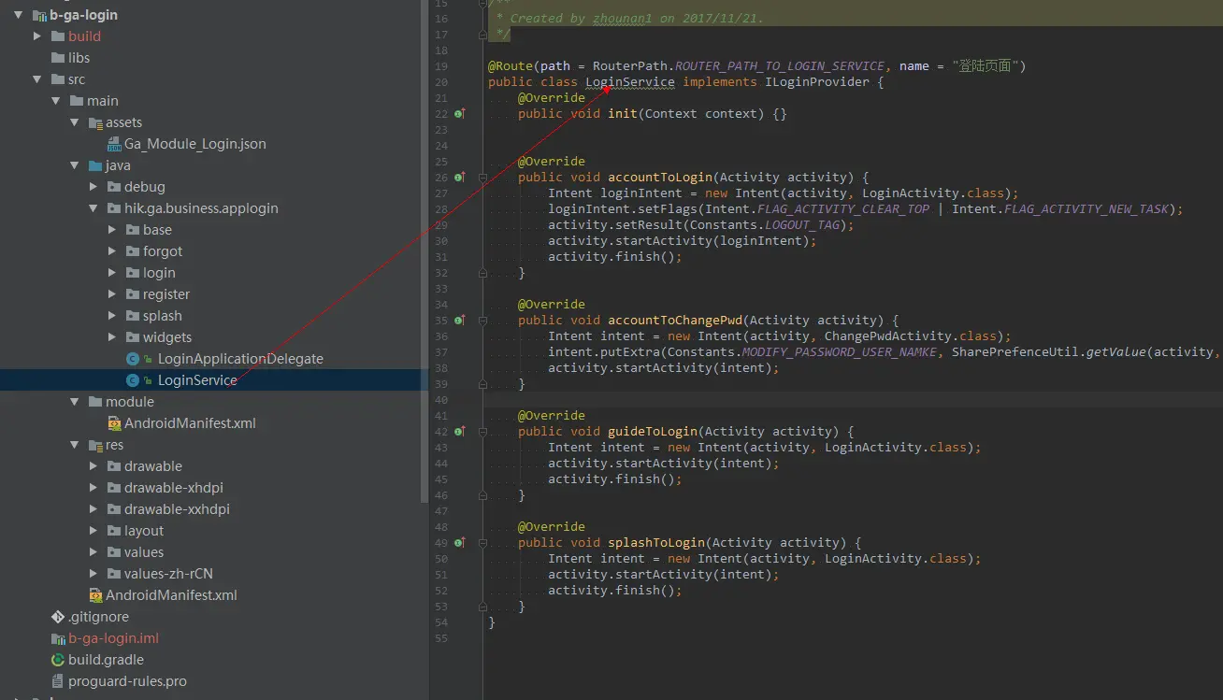The image size is (1223, 700).
Task: Collapse the java folder arrow
Action: pyautogui.click(x=75, y=165)
